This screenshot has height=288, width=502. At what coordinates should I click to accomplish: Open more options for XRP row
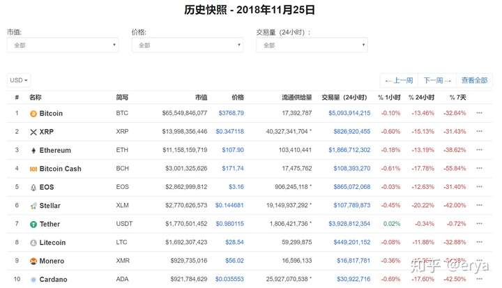click(x=479, y=131)
